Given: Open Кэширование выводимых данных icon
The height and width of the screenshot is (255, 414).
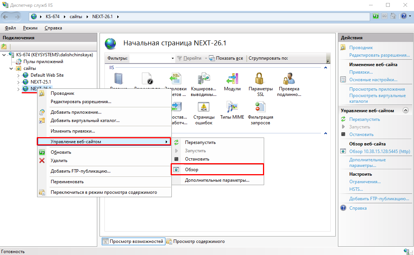Looking at the screenshot, I should [x=204, y=80].
